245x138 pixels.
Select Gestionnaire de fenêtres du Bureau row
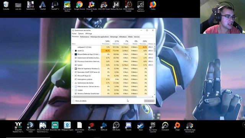[x=113, y=58]
